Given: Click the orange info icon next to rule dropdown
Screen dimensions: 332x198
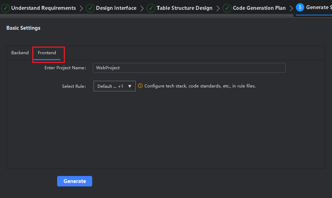Looking at the screenshot, I should pos(140,86).
